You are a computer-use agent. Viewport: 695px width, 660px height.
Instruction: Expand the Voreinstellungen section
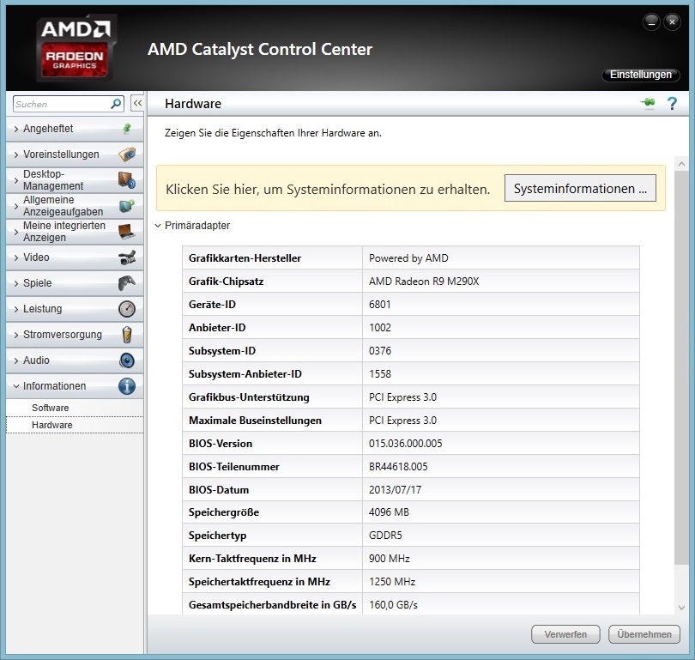coord(16,154)
